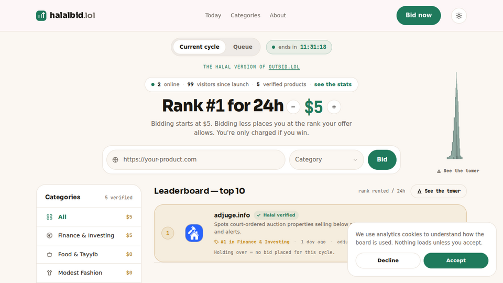This screenshot has width=503, height=283.
Task: Open the Today nav item
Action: pos(213,15)
